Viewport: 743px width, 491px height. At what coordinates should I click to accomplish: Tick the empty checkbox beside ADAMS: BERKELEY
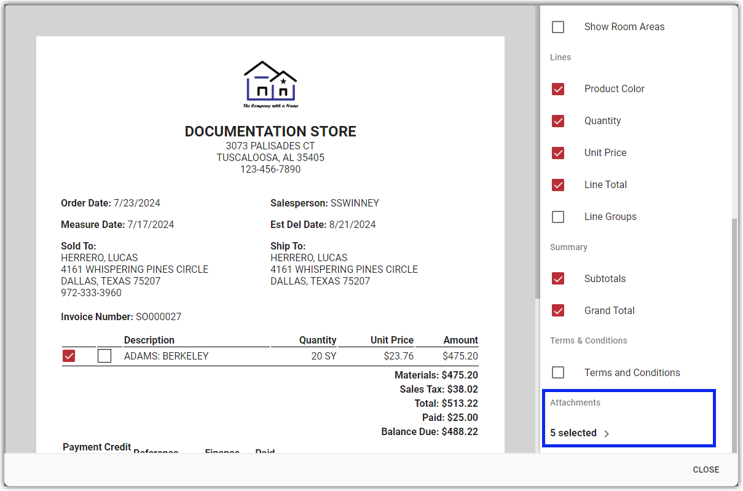pyautogui.click(x=104, y=356)
